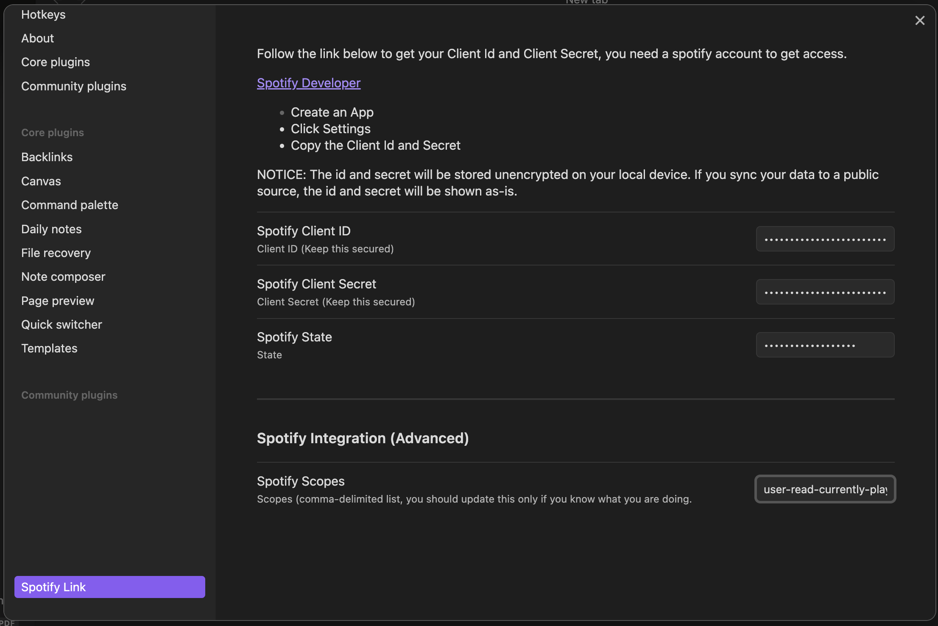Close the settings dialog with the X icon
Image resolution: width=938 pixels, height=626 pixels.
tap(920, 20)
